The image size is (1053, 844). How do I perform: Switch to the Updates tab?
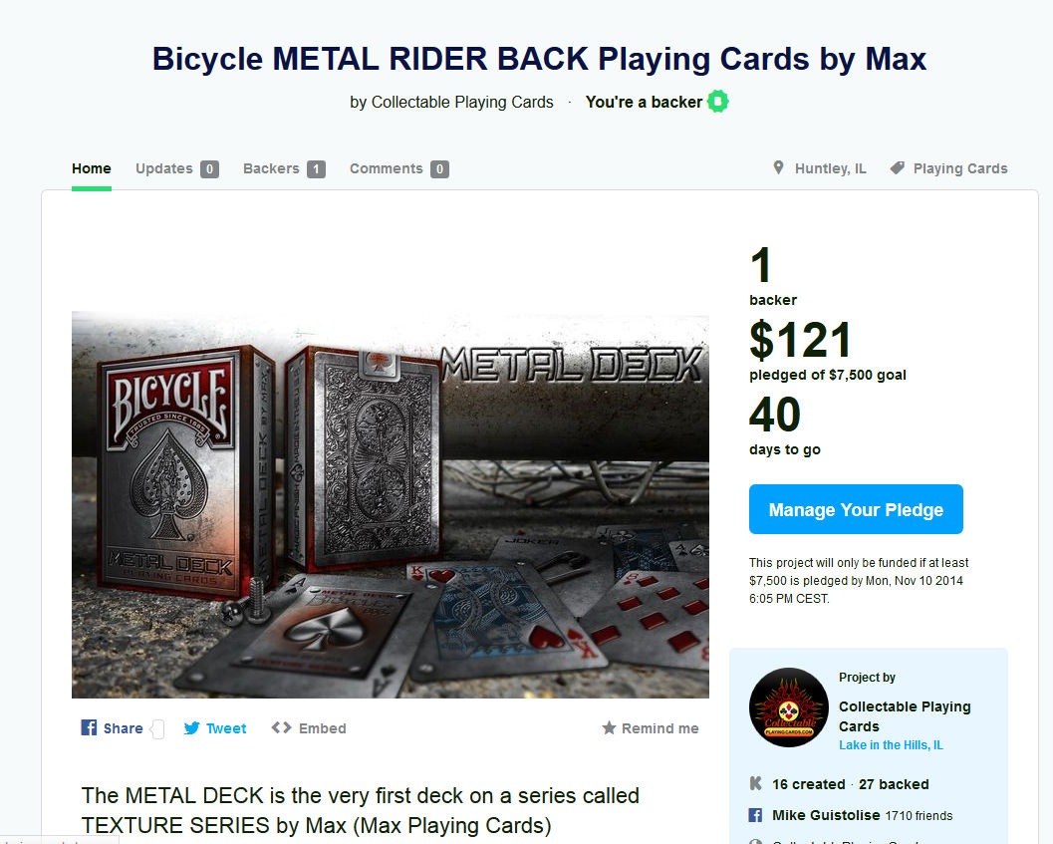click(164, 168)
